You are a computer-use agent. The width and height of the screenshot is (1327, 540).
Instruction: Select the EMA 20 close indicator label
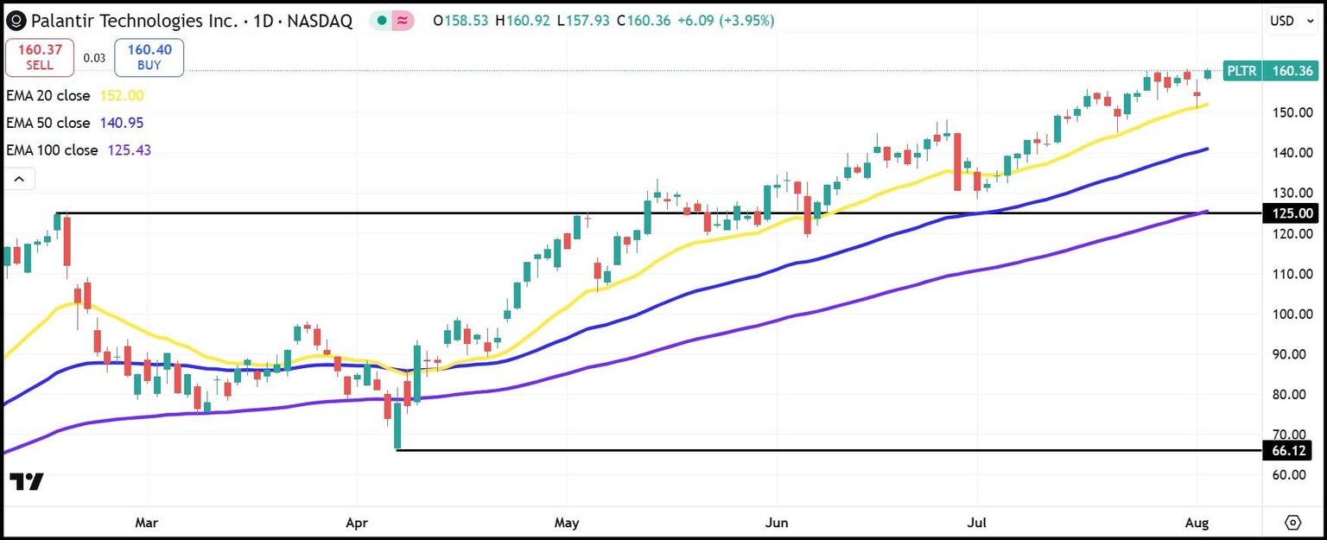(48, 96)
